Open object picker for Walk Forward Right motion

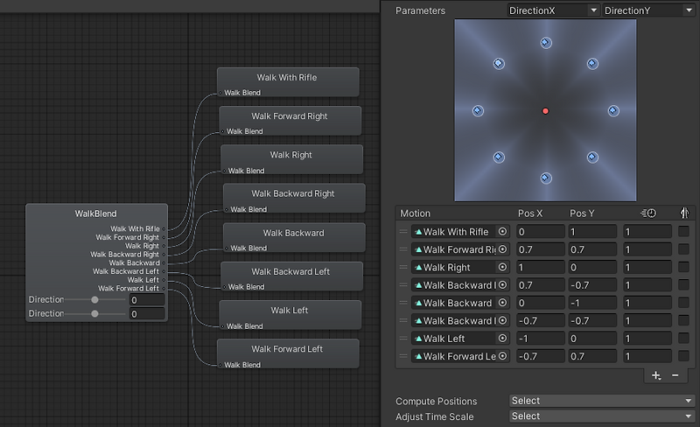[502, 249]
